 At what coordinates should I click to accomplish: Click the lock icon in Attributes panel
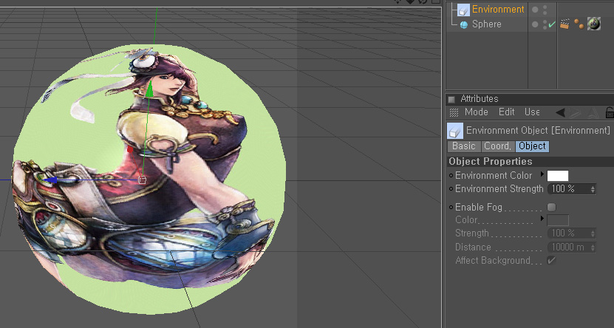pyautogui.click(x=609, y=112)
